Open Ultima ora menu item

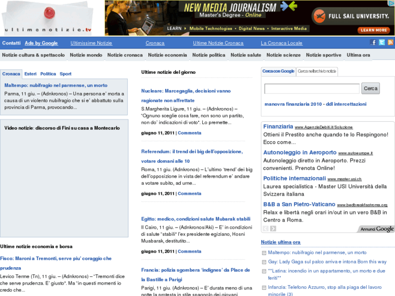tap(358, 55)
